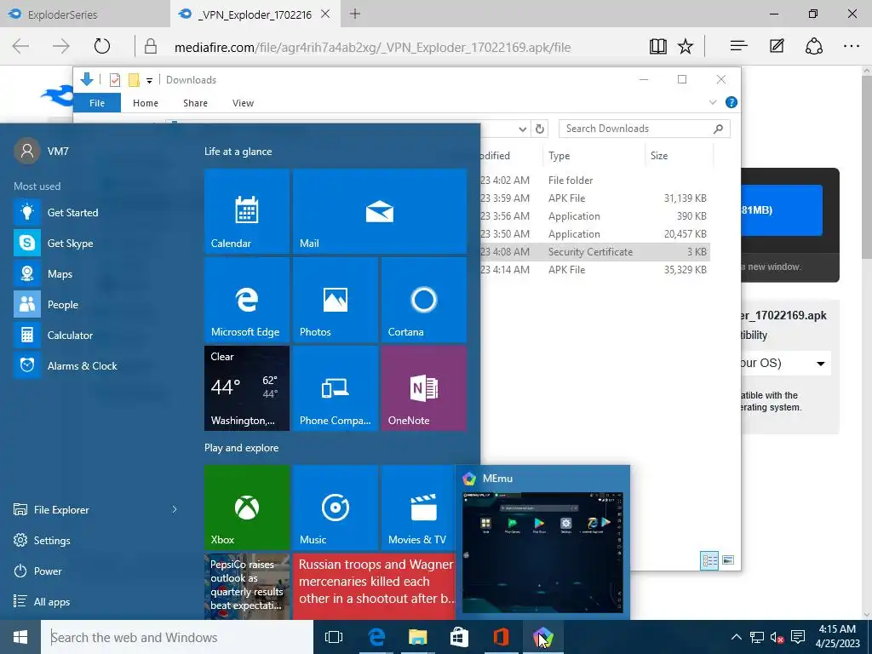Open a new Edge tab
The image size is (872, 654).
[355, 14]
